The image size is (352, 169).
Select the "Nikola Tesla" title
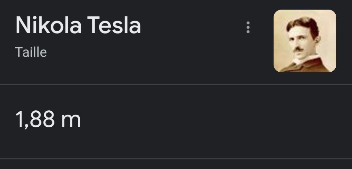pos(78,26)
